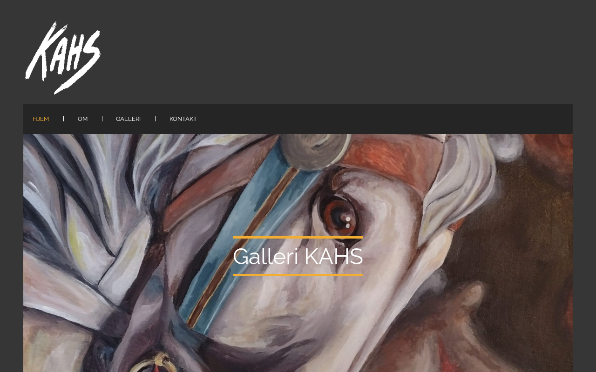596x372 pixels.
Task: Click the orange line below Galleri KAHS
Action: coord(298,275)
